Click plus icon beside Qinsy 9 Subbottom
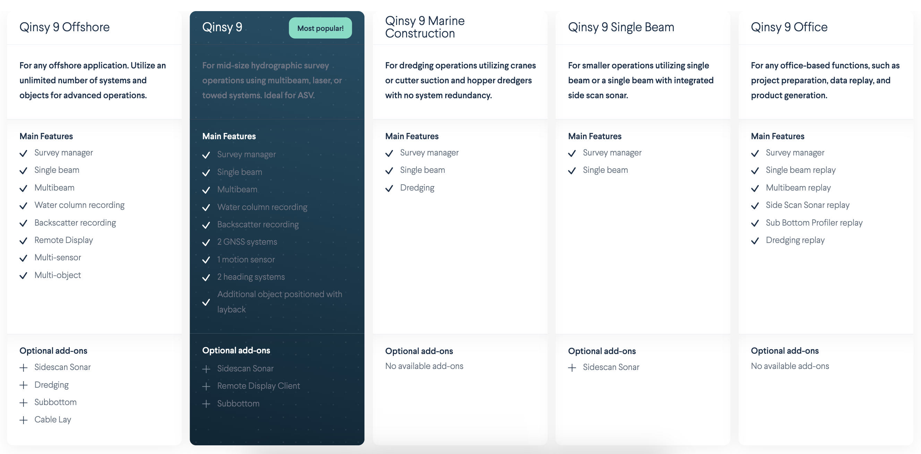921x454 pixels. tap(206, 404)
